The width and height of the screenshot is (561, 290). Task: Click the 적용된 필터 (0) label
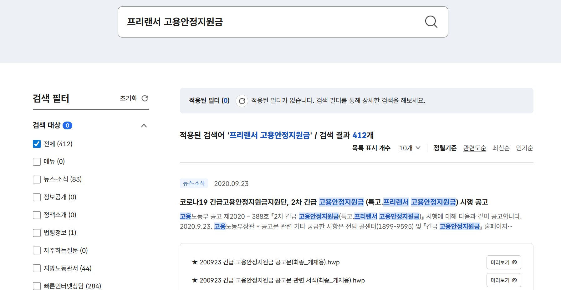pos(209,100)
